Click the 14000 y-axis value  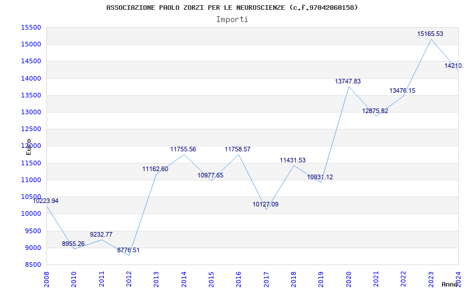31,78
